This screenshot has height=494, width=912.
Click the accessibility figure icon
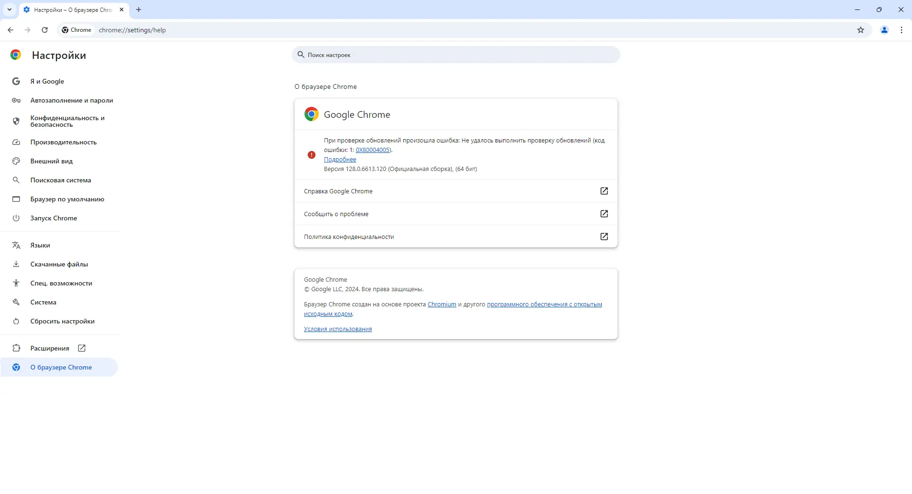[x=16, y=283]
